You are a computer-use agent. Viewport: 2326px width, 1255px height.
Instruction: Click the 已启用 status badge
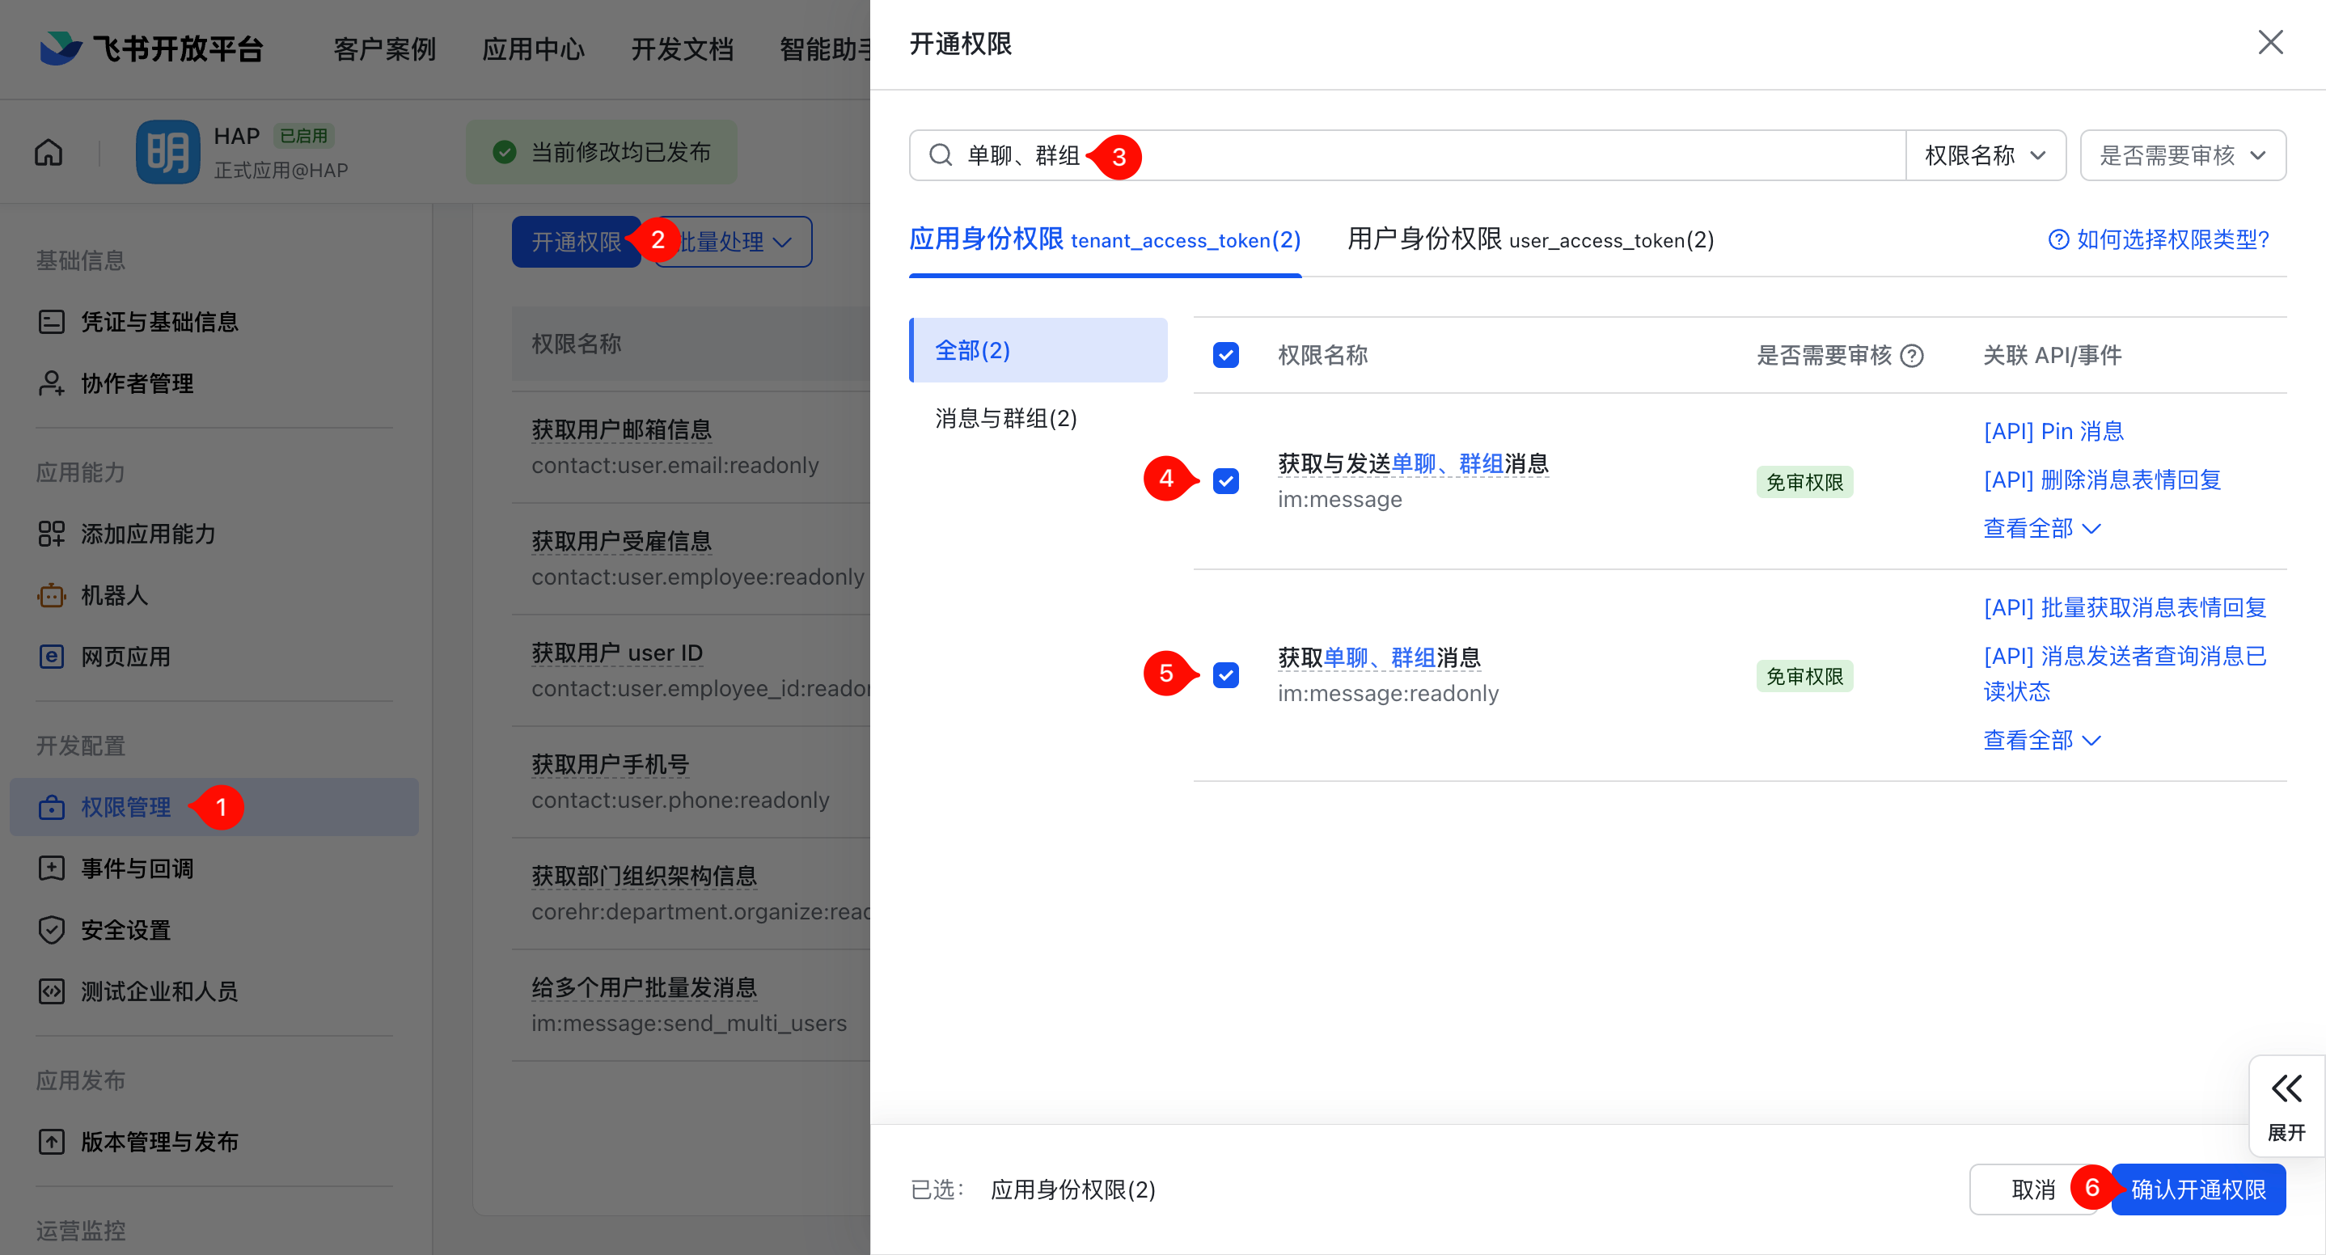(303, 135)
